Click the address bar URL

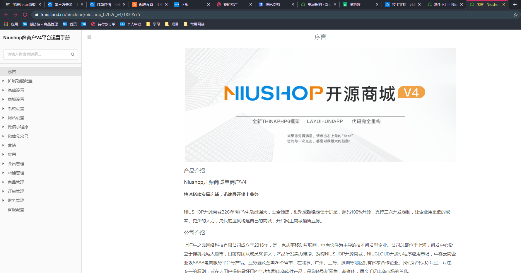90,15
